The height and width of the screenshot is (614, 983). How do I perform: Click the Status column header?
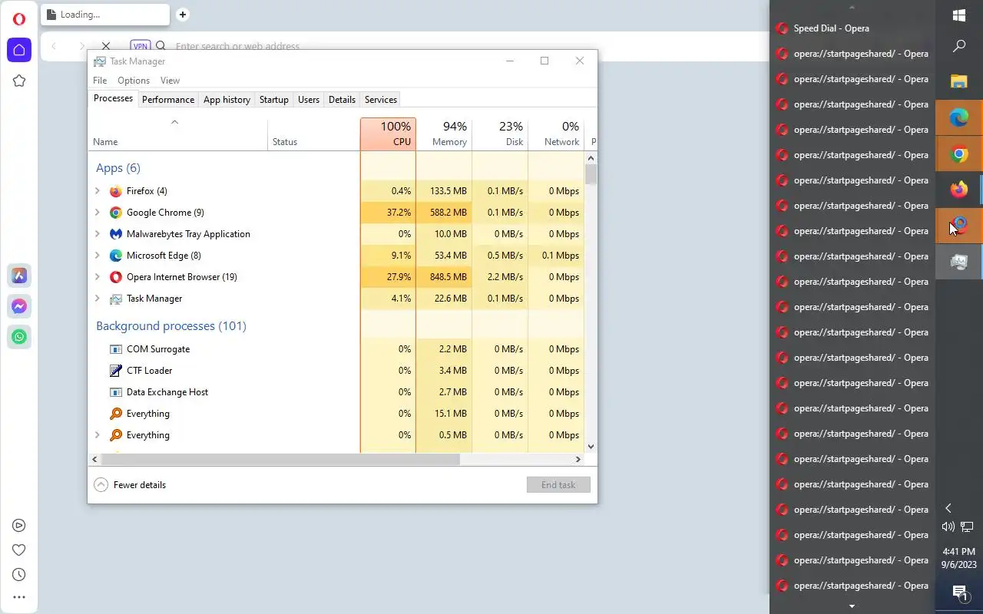(313, 134)
